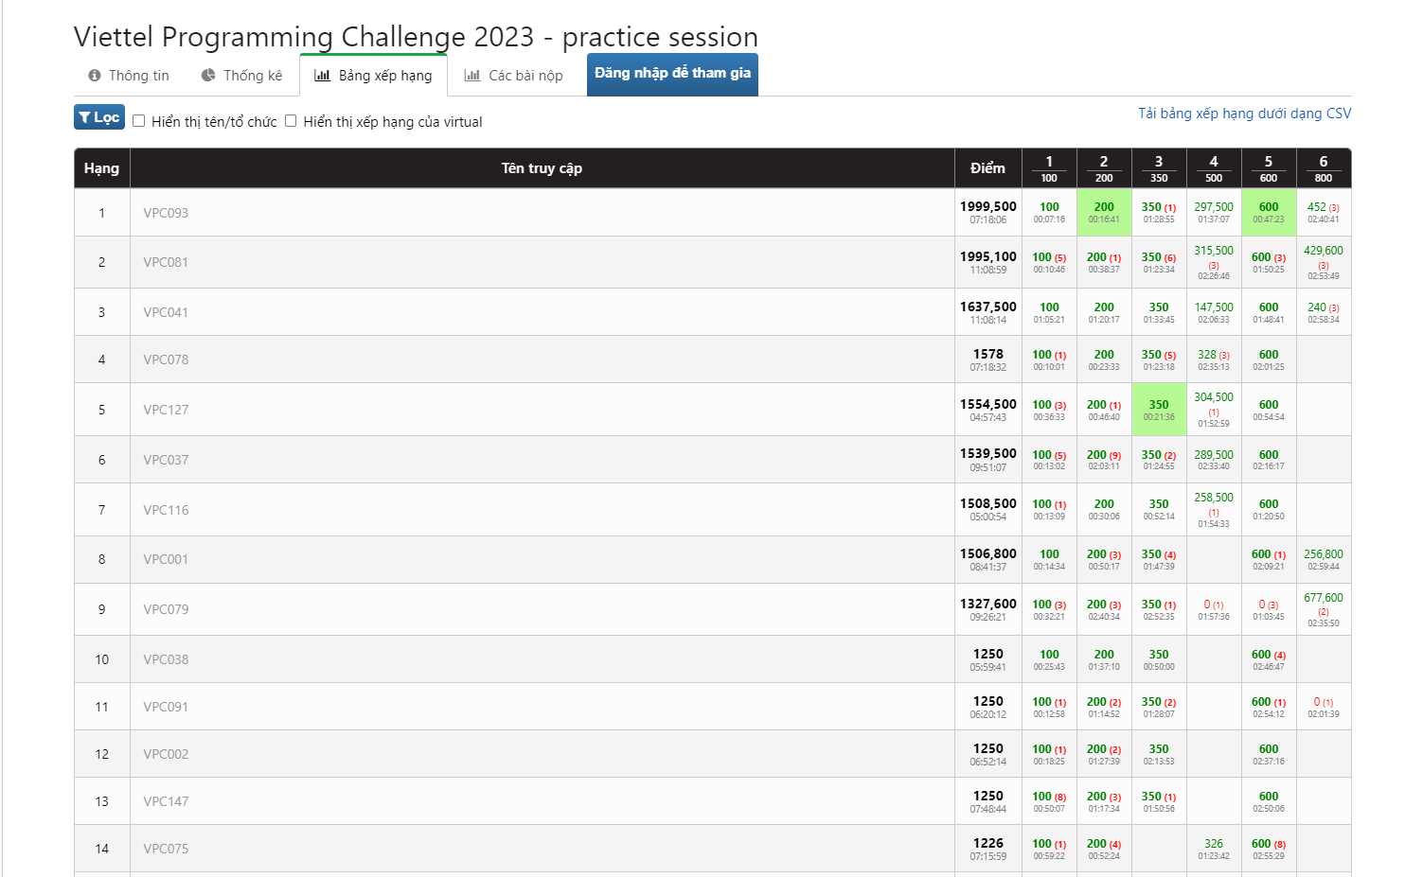Screen dimensions: 1423x877
Task: Visit the VPC041 username link
Action: (x=166, y=312)
